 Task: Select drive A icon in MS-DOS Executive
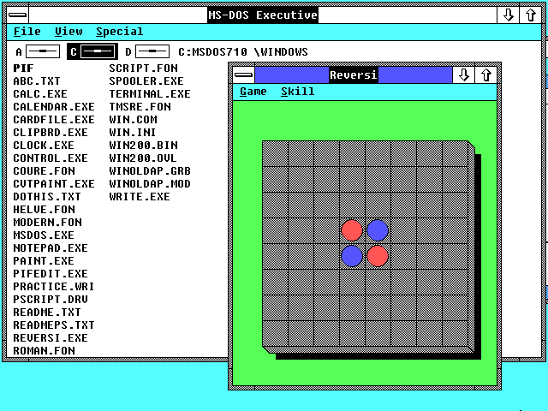(38, 51)
